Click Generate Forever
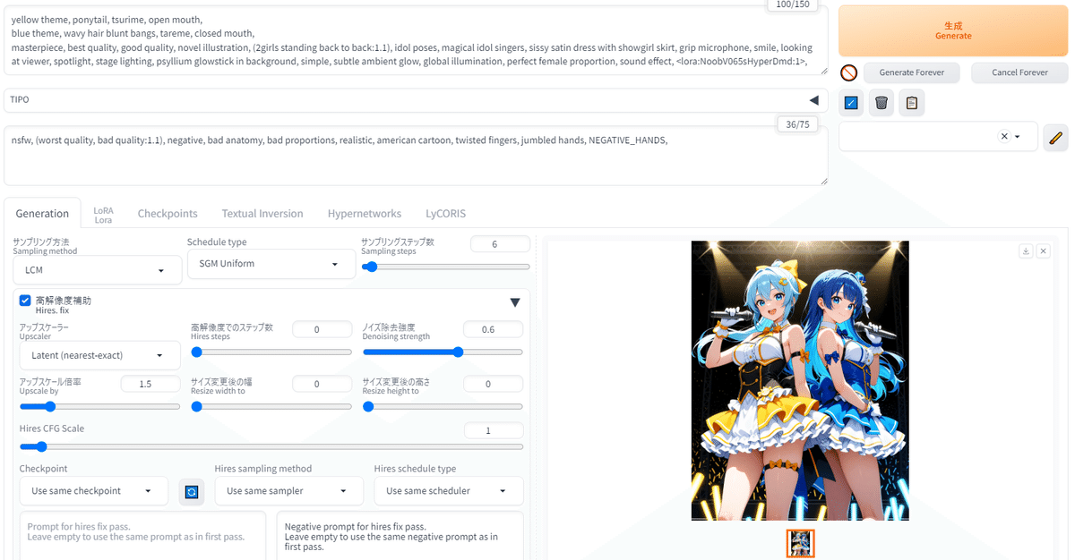 (x=912, y=72)
